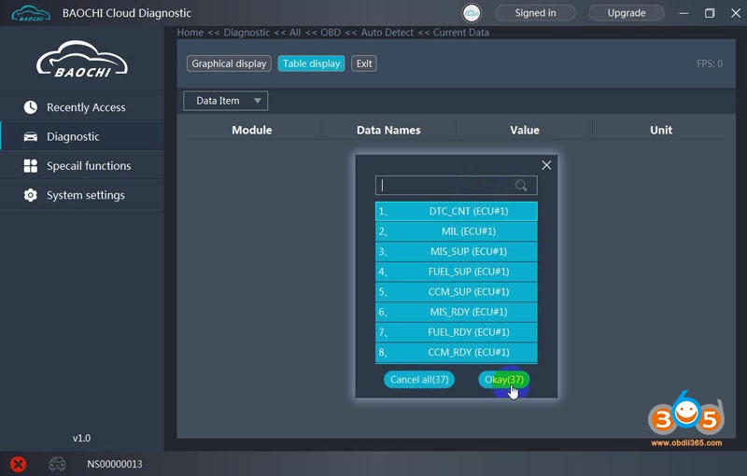
Task: Go to Home in breadcrumb
Action: (190, 33)
